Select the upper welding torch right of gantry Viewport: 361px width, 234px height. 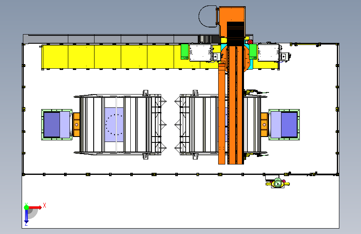coord(256,92)
